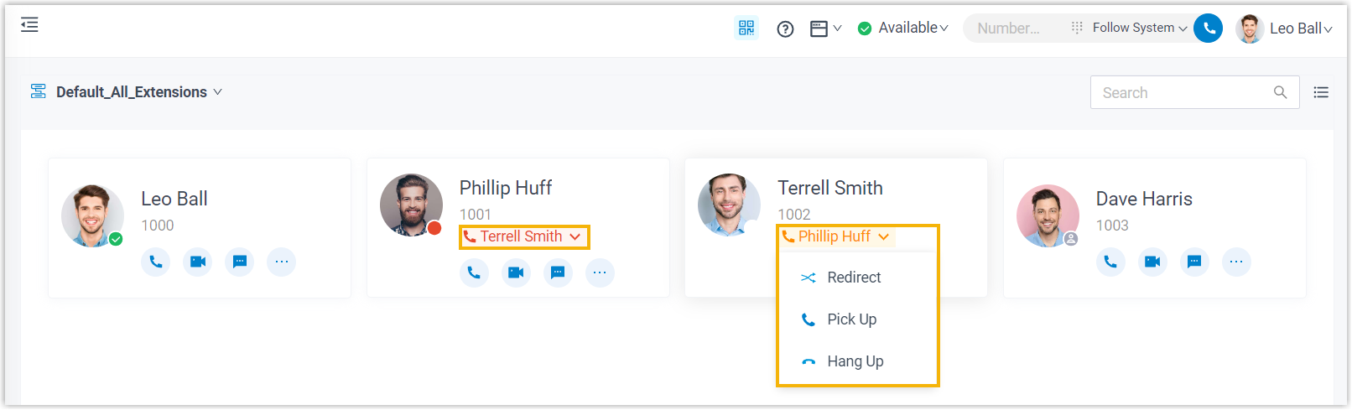Image resolution: width=1352 pixels, height=410 pixels.
Task: Collapse the sidebar menu icon
Action: [29, 25]
